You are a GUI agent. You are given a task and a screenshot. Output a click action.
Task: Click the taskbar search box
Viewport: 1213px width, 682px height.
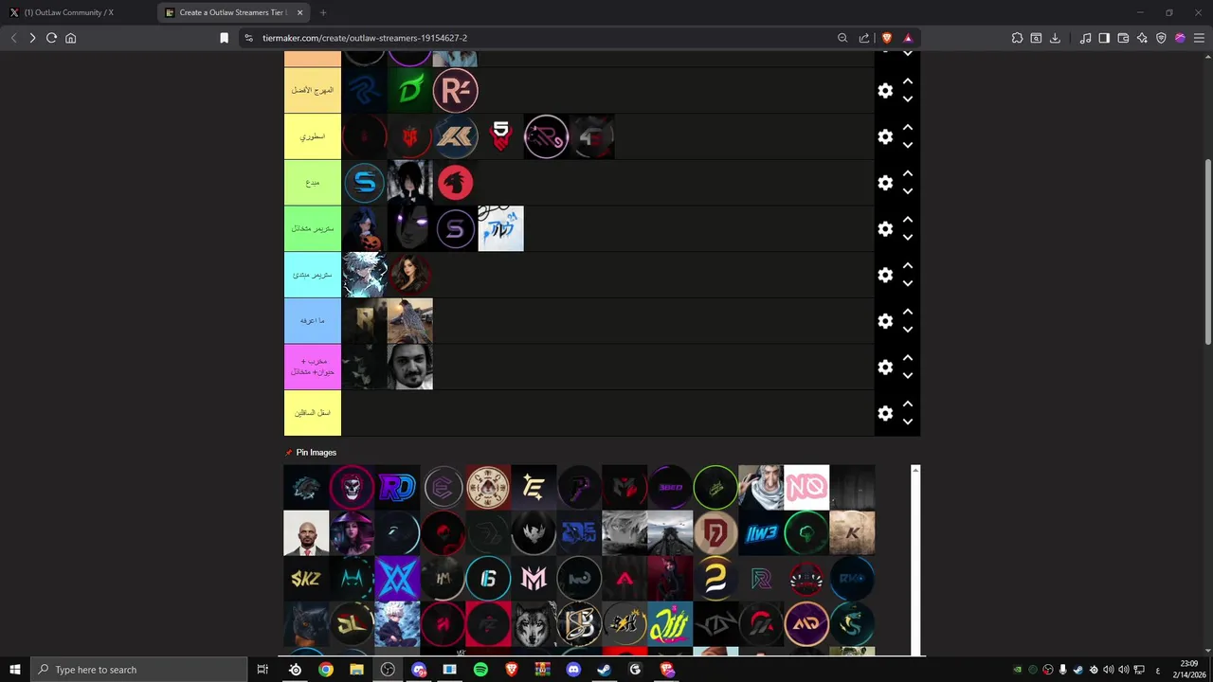click(x=139, y=670)
